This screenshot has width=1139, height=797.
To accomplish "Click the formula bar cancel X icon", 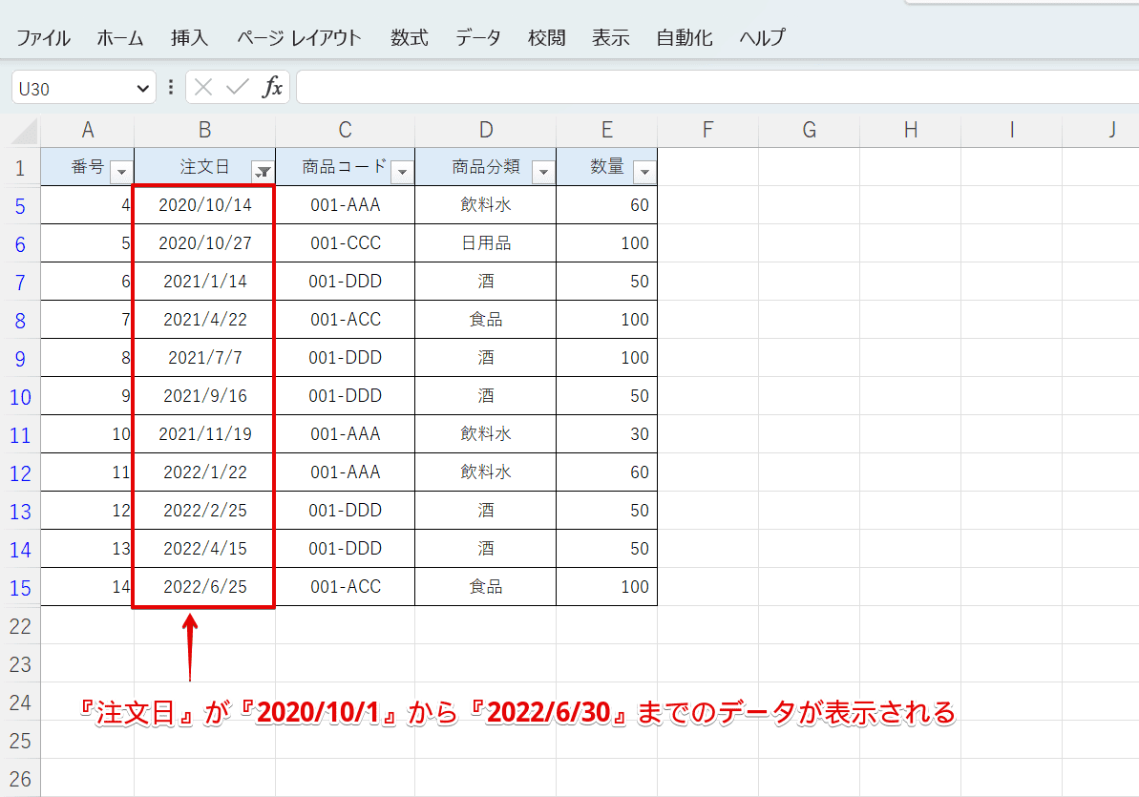I will pyautogui.click(x=203, y=88).
